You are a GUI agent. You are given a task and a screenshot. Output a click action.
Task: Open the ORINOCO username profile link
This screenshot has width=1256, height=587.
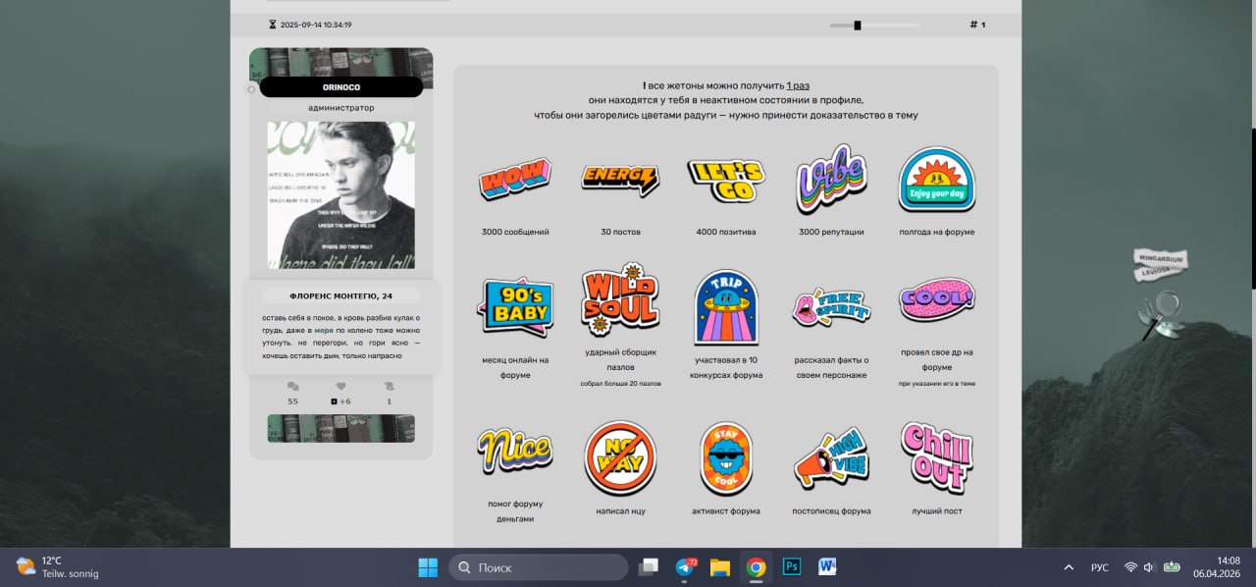tap(341, 87)
